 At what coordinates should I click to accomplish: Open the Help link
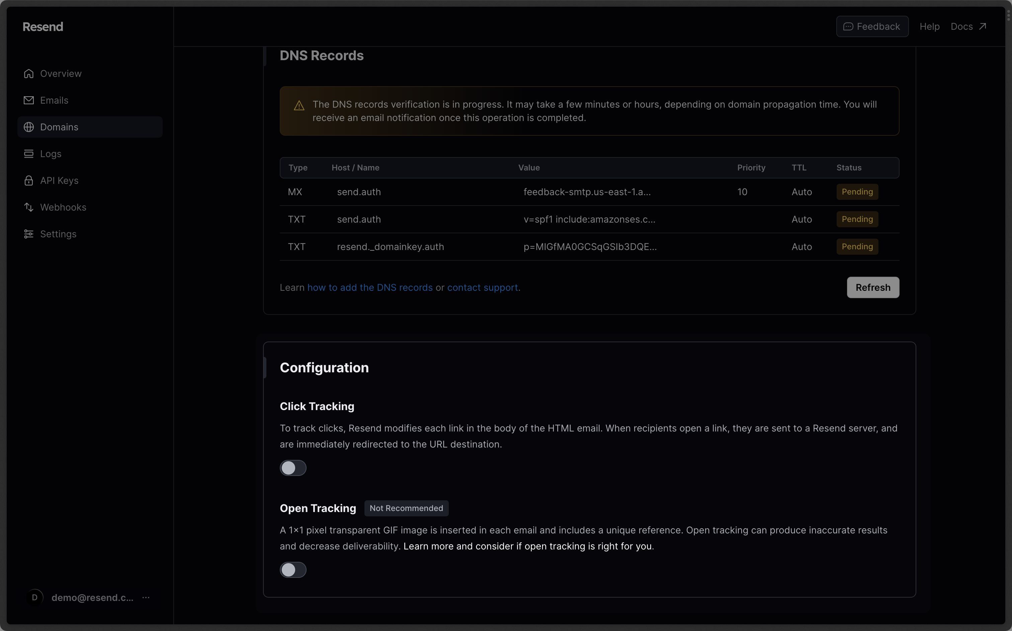click(x=929, y=27)
